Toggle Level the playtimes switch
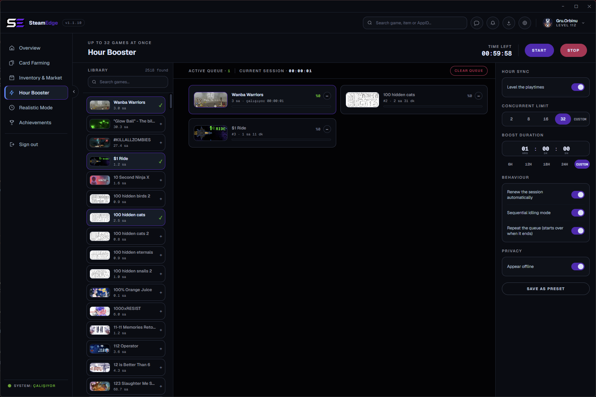 click(578, 87)
